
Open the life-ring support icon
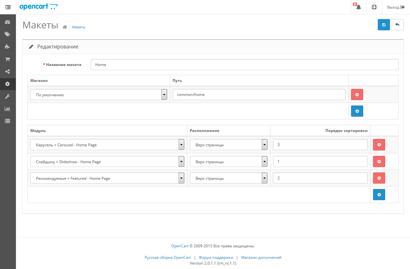[374, 7]
